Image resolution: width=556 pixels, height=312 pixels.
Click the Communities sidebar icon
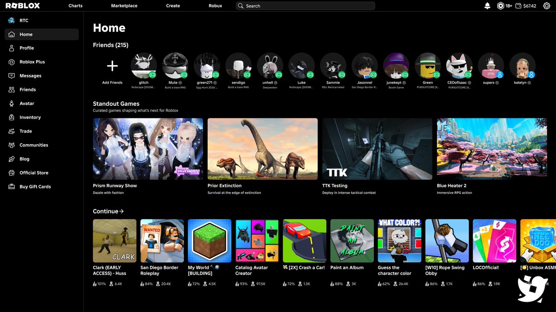pyautogui.click(x=12, y=145)
